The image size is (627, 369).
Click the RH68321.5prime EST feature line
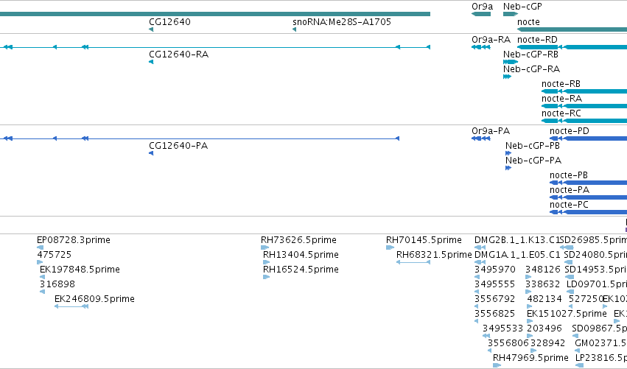coord(413,262)
